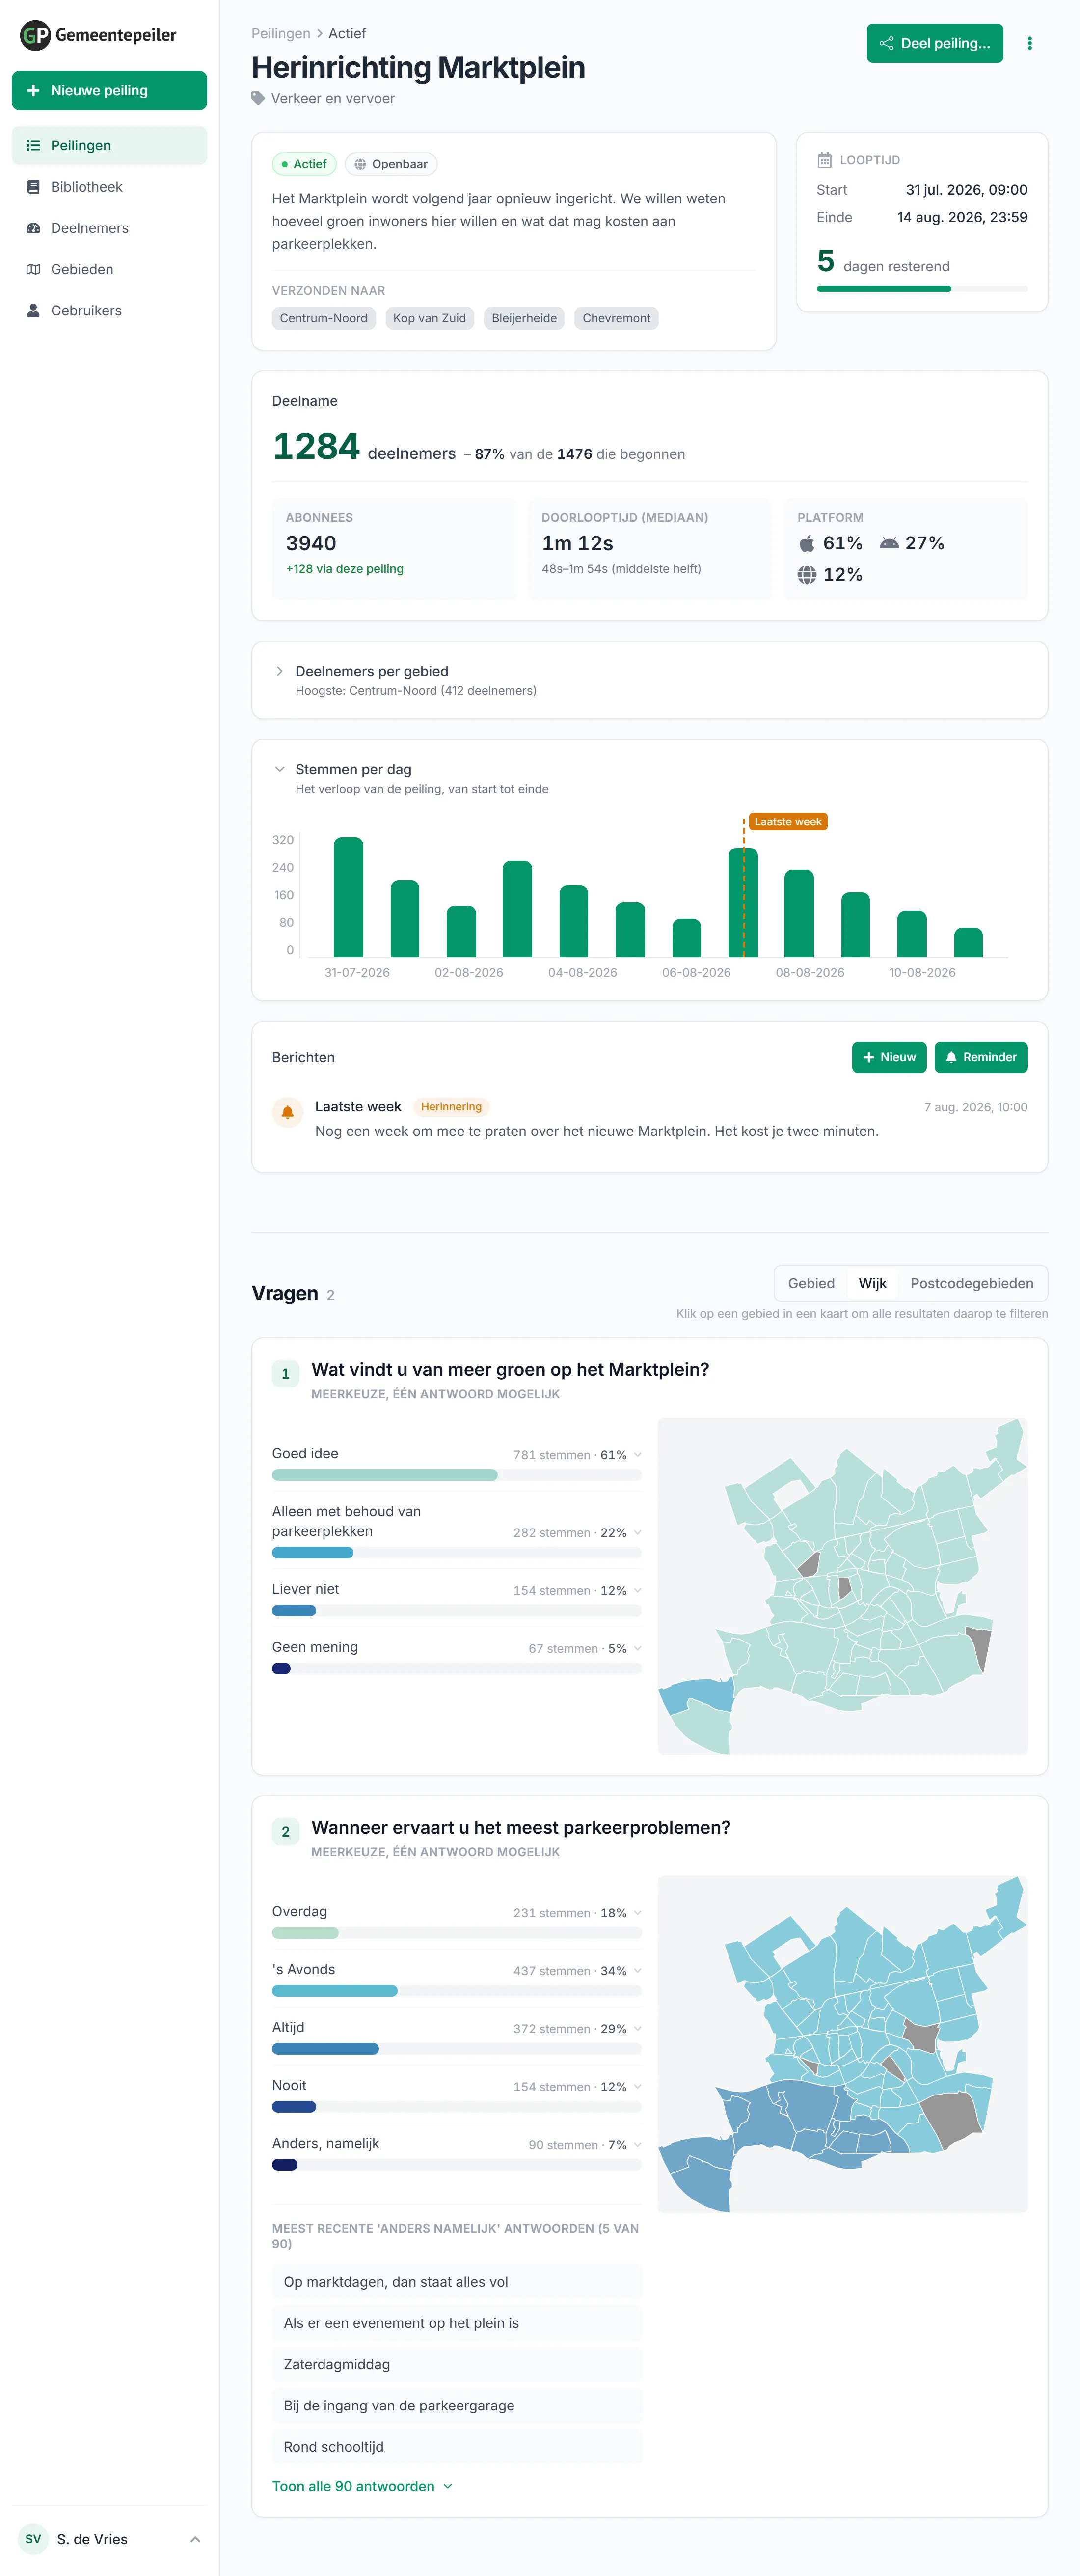Click the SV user avatar
Viewport: 1080px width, 2576px height.
[x=33, y=2539]
